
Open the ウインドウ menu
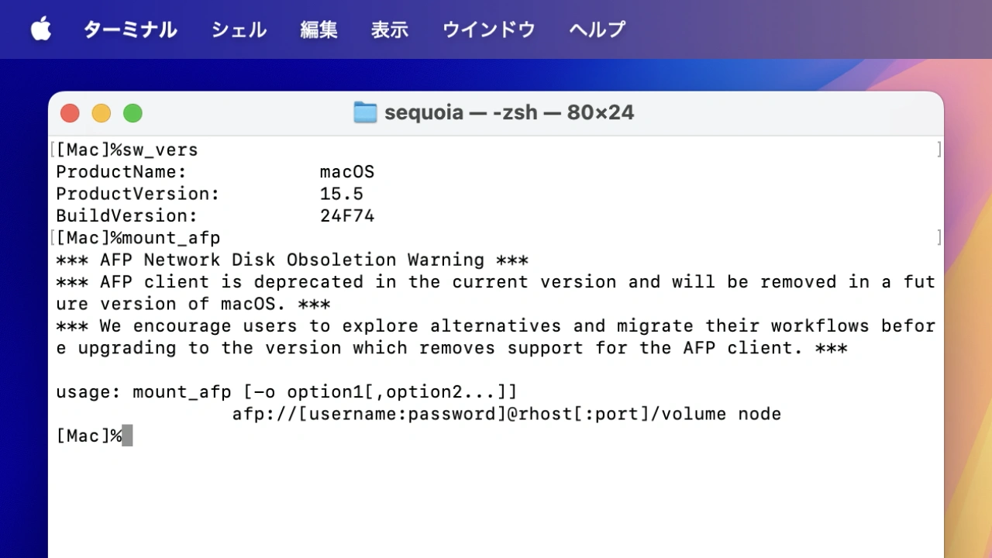coord(488,29)
